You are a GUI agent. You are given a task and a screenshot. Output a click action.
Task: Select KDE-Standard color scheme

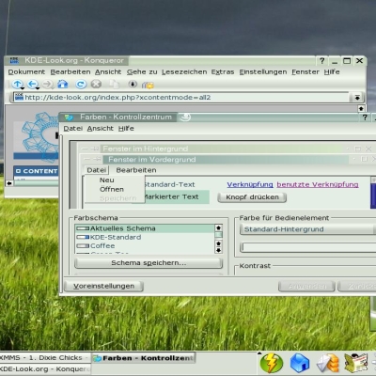(x=145, y=237)
